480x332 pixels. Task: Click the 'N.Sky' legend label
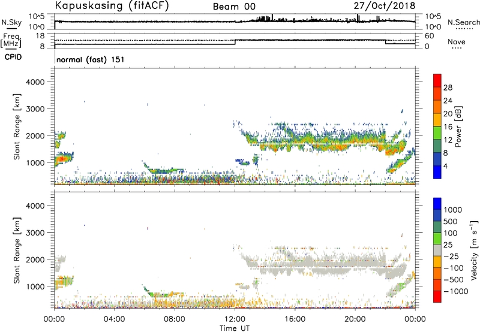coord(11,22)
